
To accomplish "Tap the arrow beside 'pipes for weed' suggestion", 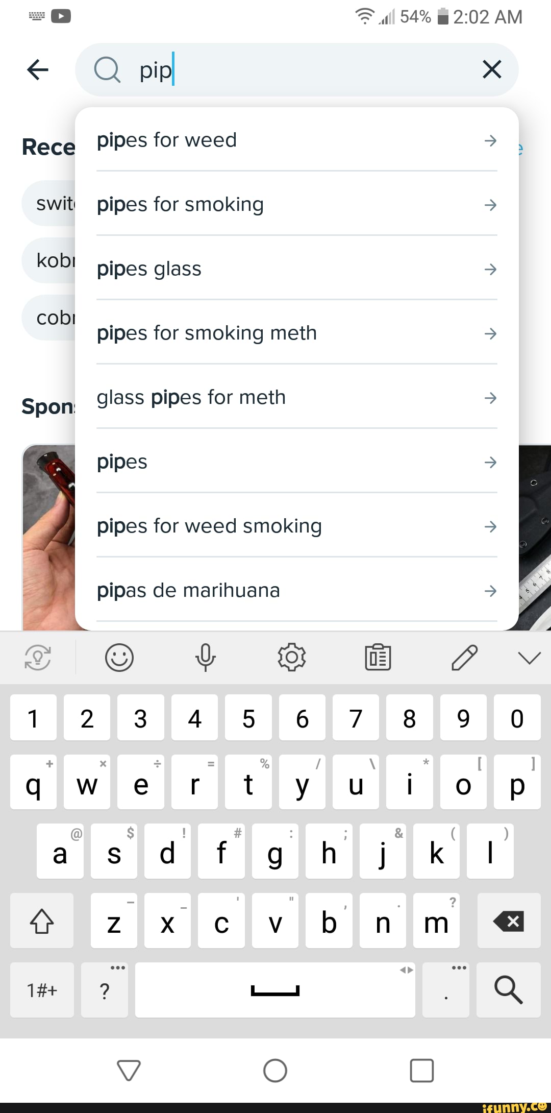I will point(489,141).
